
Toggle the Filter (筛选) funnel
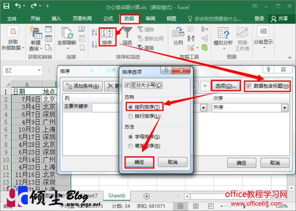tap(127, 36)
